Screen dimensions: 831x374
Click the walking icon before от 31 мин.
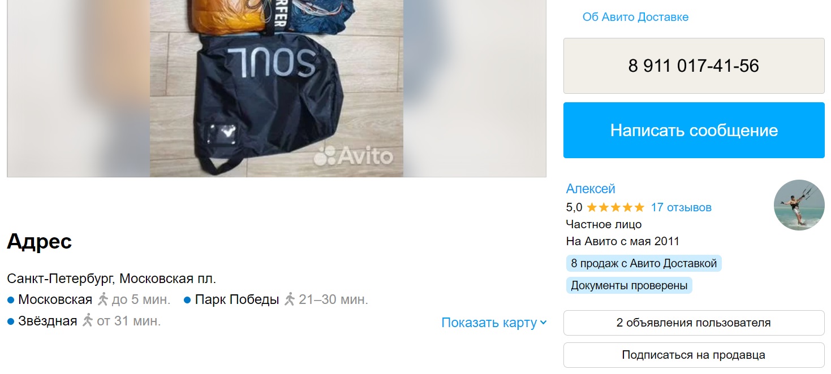pos(88,321)
